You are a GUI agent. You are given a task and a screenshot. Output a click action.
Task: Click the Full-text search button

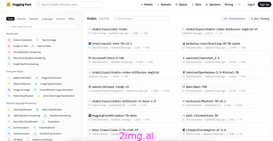coord(234,19)
